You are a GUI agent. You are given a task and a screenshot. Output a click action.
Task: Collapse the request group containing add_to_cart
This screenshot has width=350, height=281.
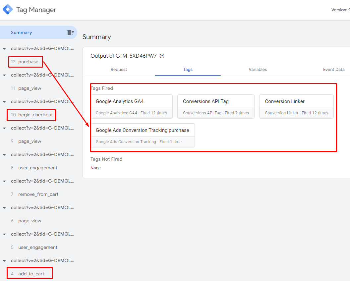(x=4, y=261)
